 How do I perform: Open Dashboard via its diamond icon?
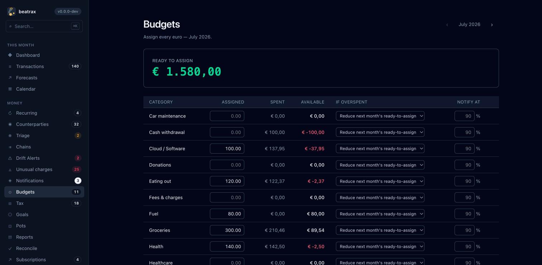click(10, 55)
